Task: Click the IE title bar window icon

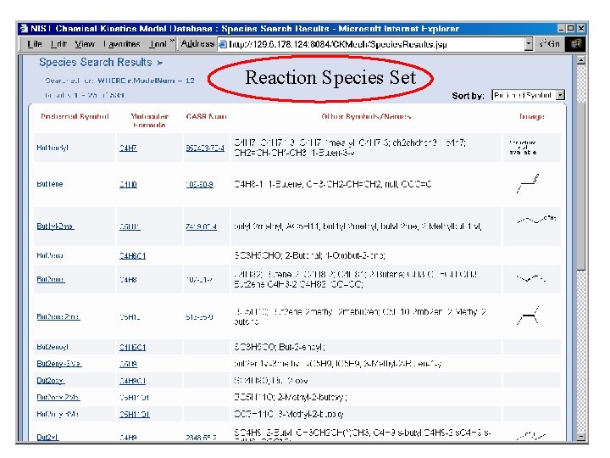Action: [24, 29]
